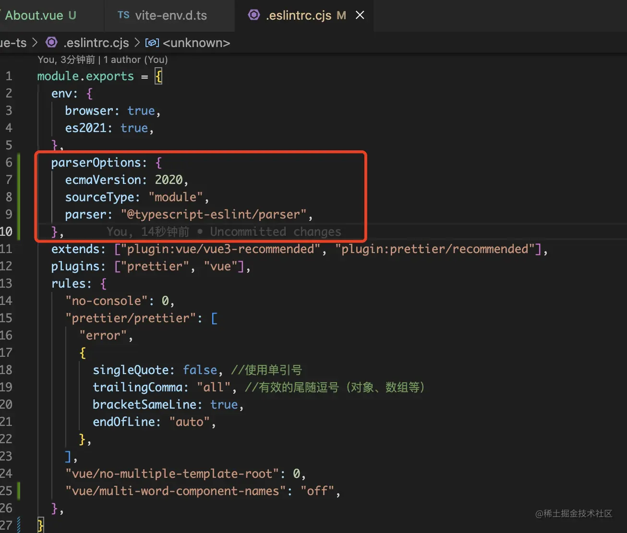Open the .eslintrc.cjs breadcrumb dropdown
The width and height of the screenshot is (627, 533).
(96, 43)
